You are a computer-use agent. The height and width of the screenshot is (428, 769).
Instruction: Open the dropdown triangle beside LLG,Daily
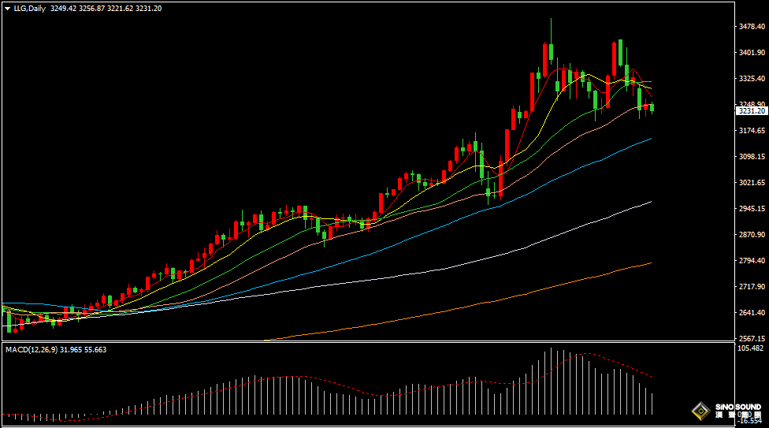point(7,8)
